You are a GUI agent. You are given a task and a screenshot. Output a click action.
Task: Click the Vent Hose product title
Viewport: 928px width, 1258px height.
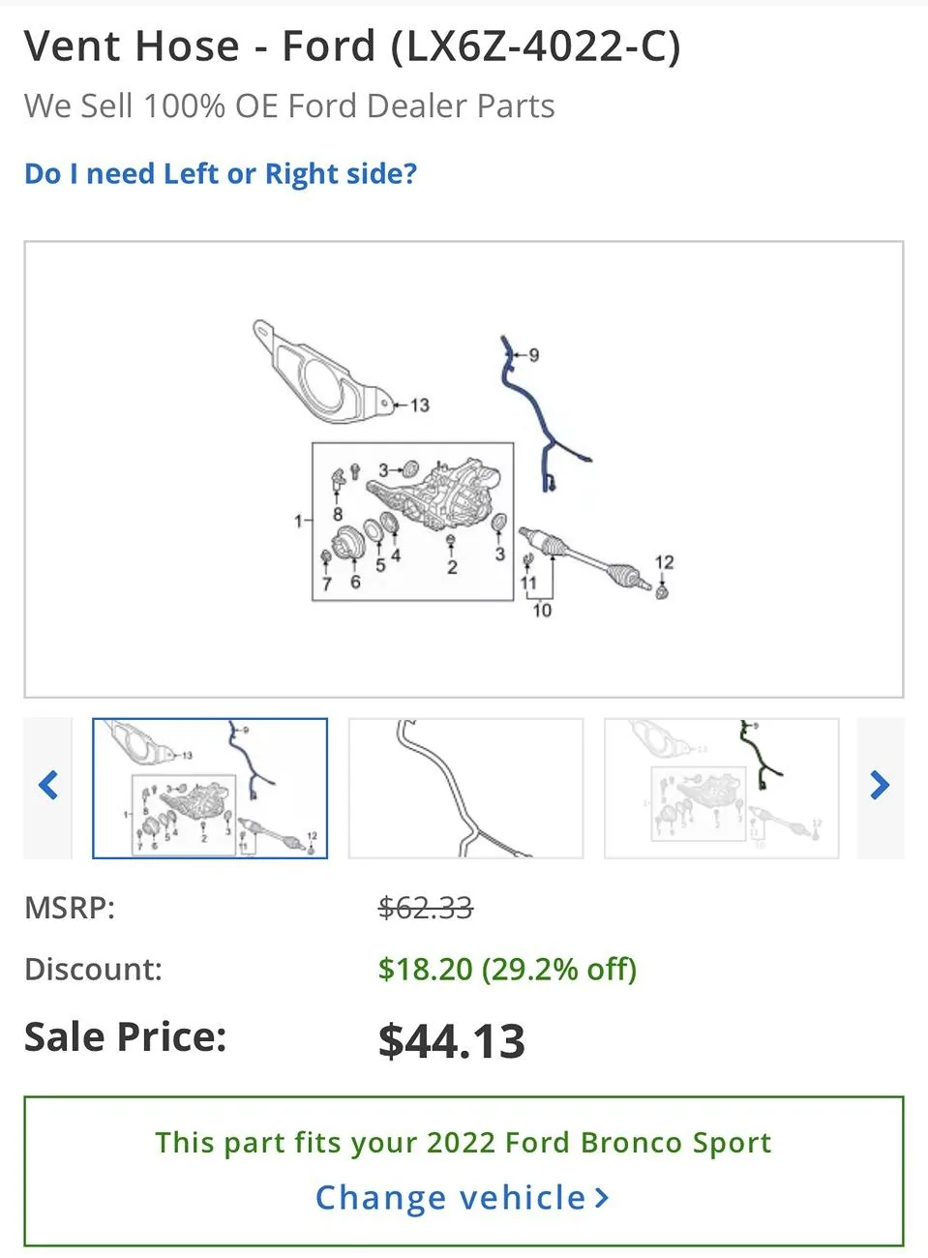[352, 46]
